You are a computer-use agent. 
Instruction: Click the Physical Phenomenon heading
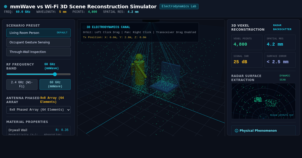[258, 131]
